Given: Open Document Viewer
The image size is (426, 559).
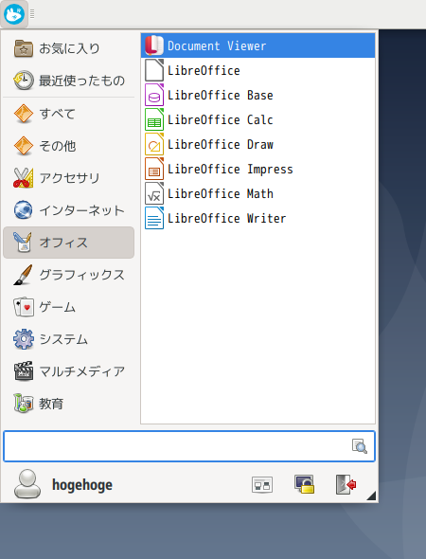Looking at the screenshot, I should 257,45.
